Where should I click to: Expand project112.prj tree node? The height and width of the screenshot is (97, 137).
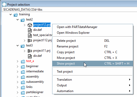(x=25, y=41)
